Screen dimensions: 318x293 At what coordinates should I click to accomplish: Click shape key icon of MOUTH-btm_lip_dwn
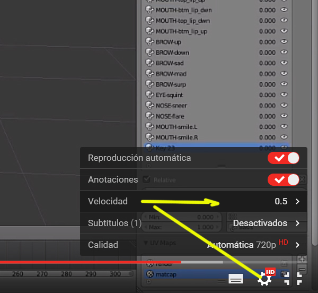point(149,10)
